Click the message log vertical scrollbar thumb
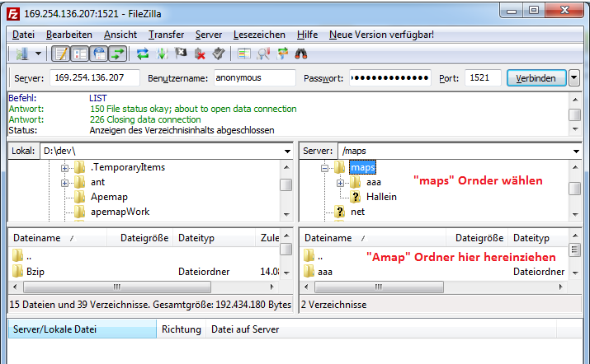 (574, 114)
